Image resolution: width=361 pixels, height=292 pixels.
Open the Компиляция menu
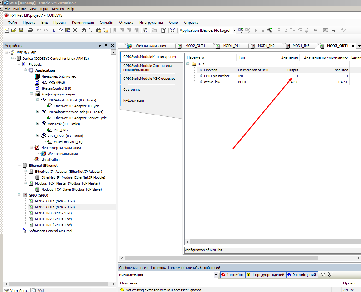click(83, 23)
